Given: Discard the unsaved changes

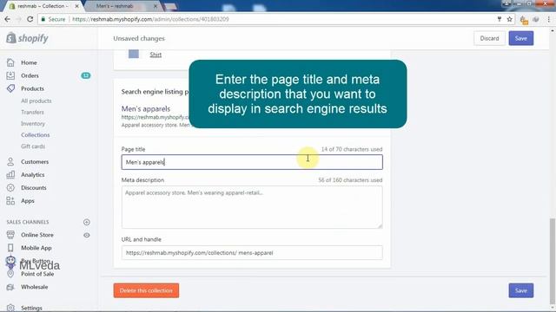Looking at the screenshot, I should coord(489,38).
